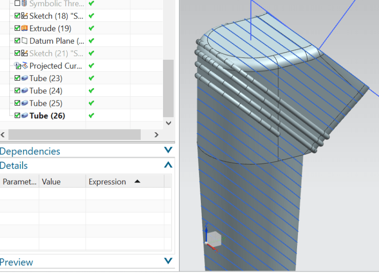This screenshot has height=274, width=379.
Task: Uncheck the Sketch (18) feature checkbox
Action: coord(17,16)
